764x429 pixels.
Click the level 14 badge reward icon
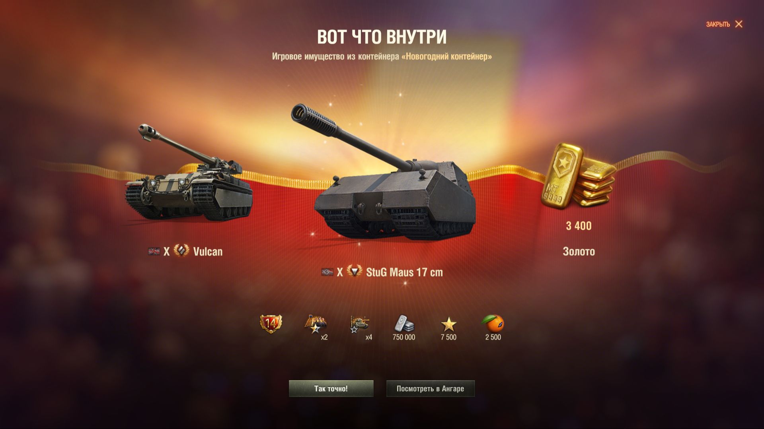click(x=271, y=324)
